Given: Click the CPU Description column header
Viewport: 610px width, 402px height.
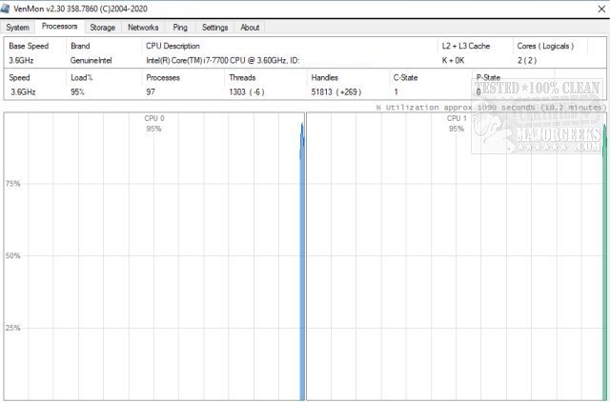Looking at the screenshot, I should [x=173, y=46].
